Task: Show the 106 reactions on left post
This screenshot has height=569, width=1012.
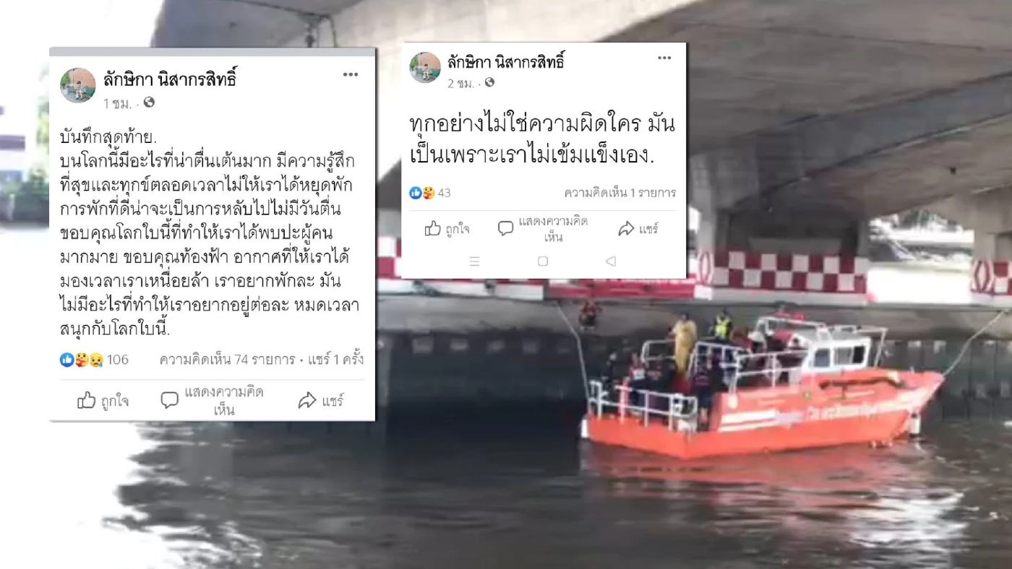Action: pos(94,360)
